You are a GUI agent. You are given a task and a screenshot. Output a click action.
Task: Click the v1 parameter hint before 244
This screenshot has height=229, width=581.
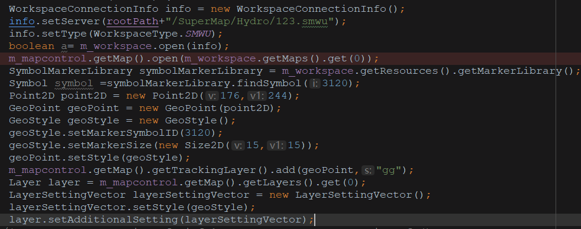coord(256,96)
